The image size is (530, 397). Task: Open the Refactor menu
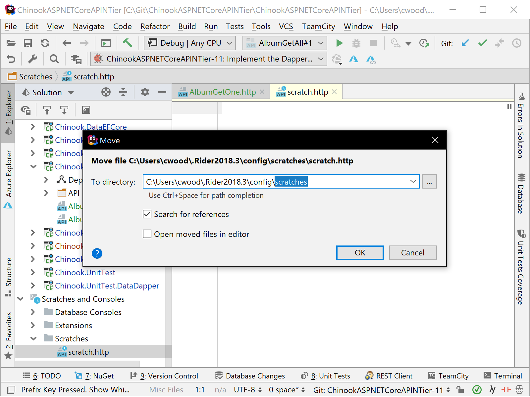coord(155,26)
